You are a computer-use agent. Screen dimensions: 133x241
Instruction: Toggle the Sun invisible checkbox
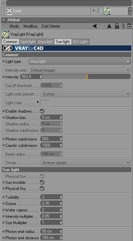pyautogui.click(x=42, y=183)
